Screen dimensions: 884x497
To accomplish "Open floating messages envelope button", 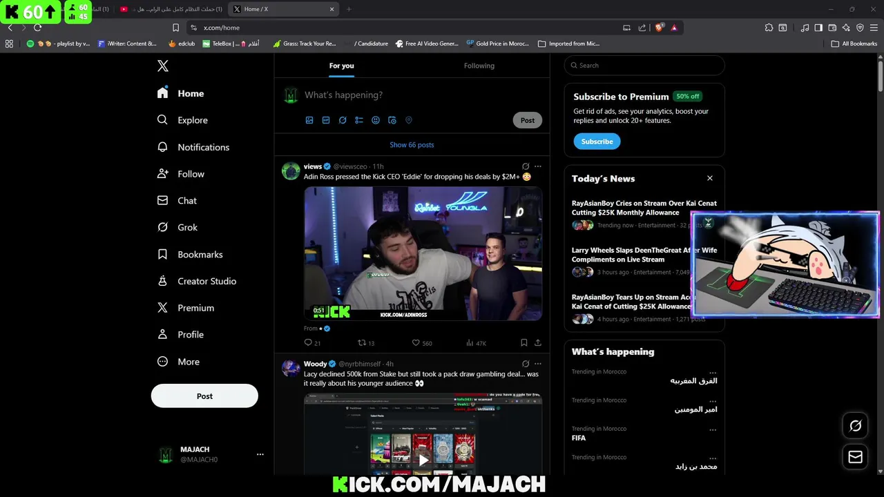I will (x=855, y=456).
